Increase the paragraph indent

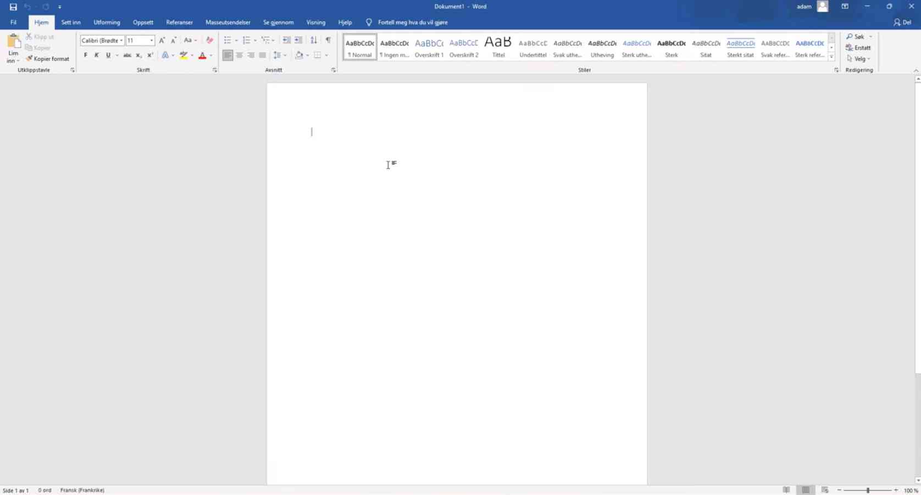298,40
